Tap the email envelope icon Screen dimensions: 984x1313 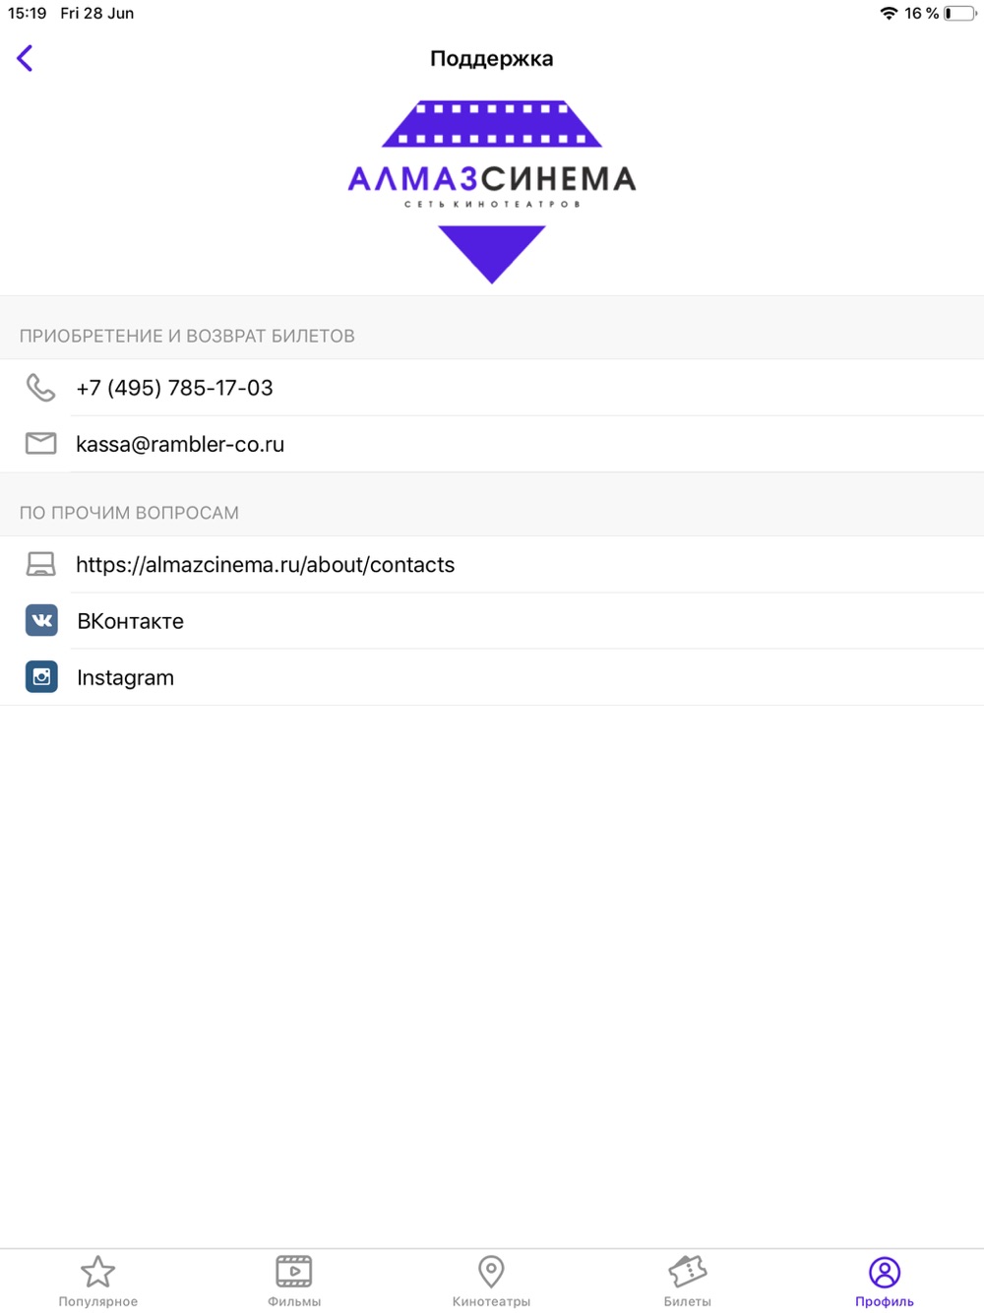tap(40, 444)
